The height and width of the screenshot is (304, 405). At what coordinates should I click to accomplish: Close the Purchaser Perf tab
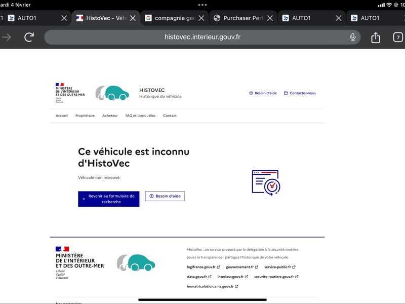[270, 18]
